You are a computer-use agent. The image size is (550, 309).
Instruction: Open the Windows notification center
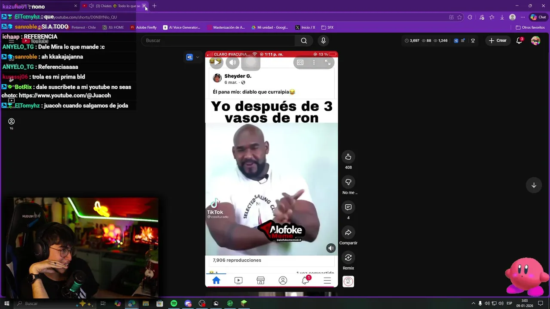pos(541,303)
